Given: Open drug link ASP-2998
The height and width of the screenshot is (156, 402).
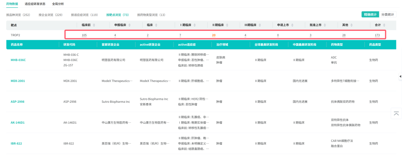Looking at the screenshot, I should pyautogui.click(x=17, y=102).
